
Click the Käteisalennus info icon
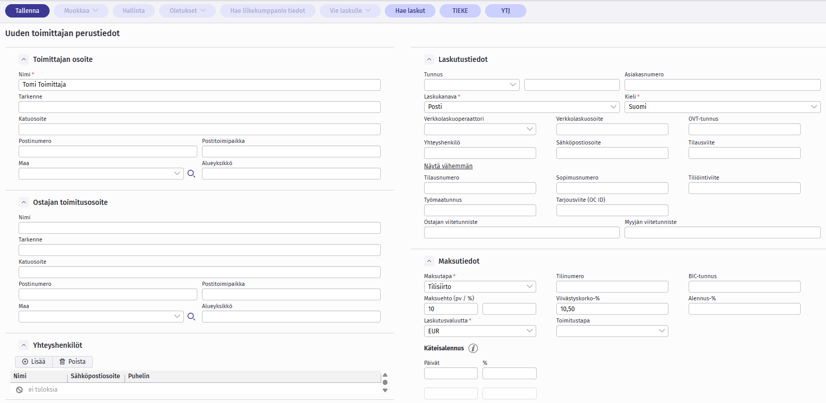473,348
